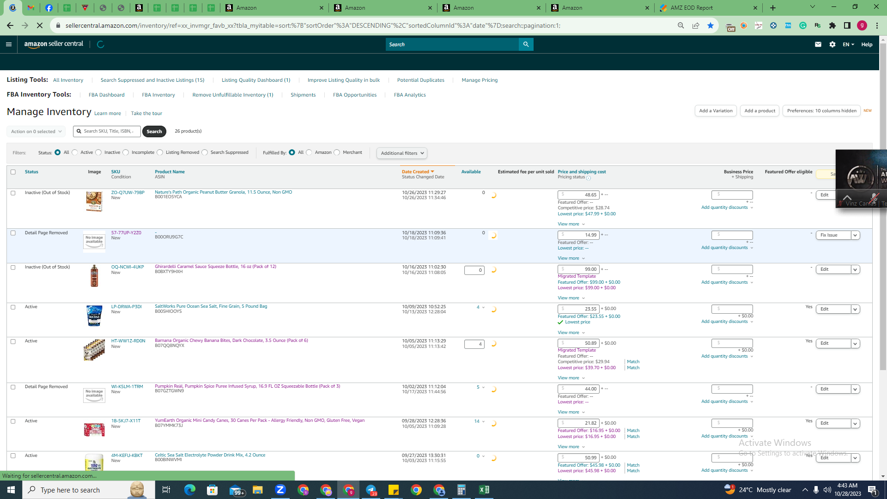Open the All Inventory listing tool
Screen dimensions: 887x499
click(68, 80)
